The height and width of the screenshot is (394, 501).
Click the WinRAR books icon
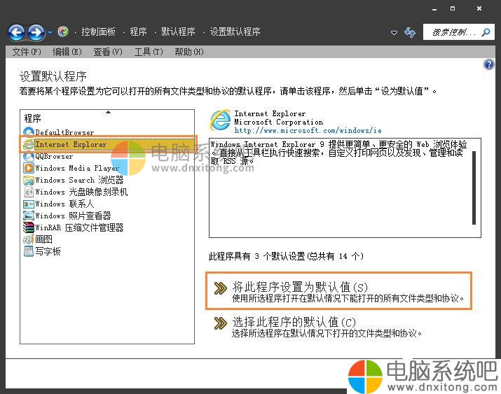pyautogui.click(x=29, y=227)
